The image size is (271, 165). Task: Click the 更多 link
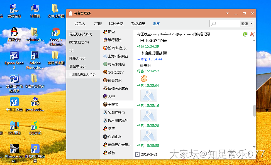(x=156, y=24)
